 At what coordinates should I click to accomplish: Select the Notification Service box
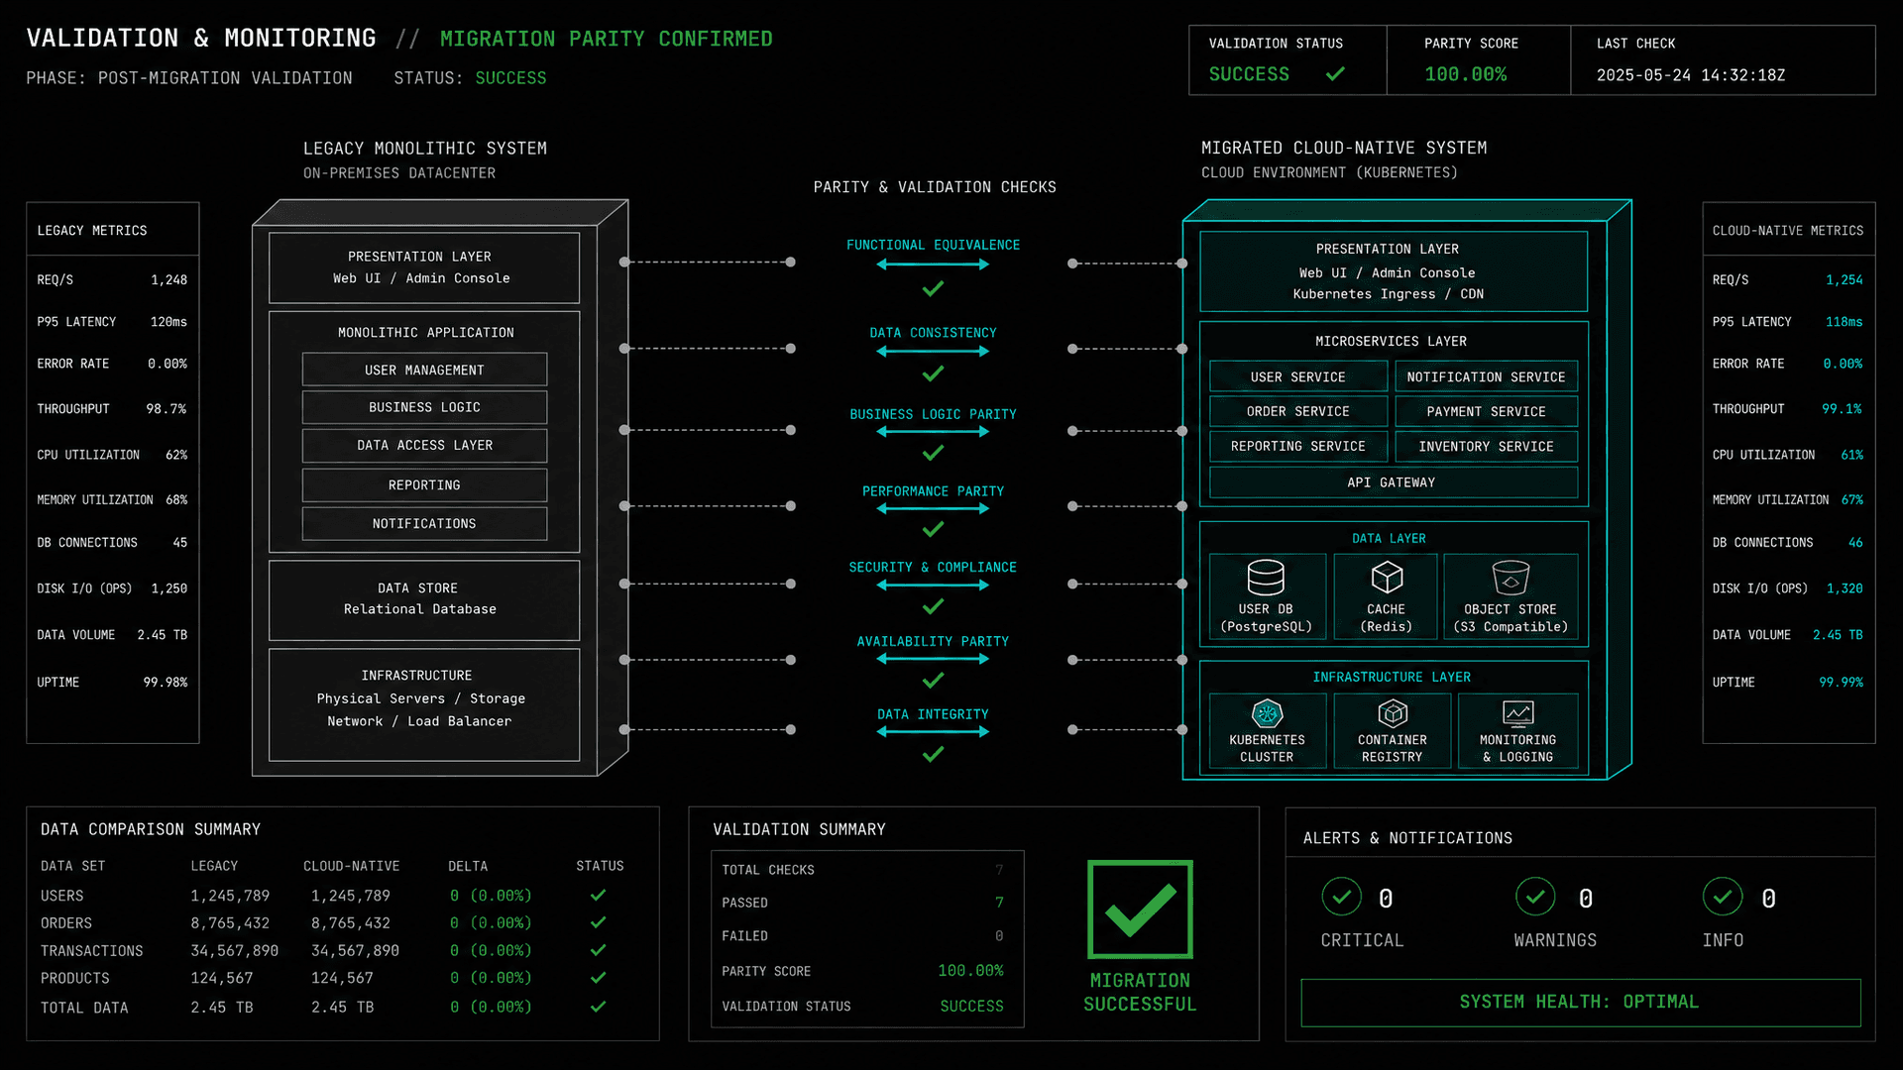pyautogui.click(x=1486, y=376)
